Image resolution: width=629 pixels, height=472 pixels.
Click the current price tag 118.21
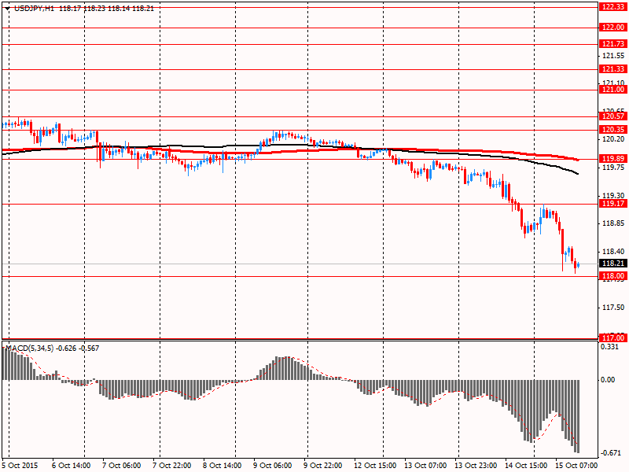click(612, 264)
